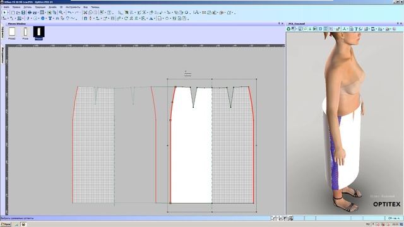Select the zoom magnifier tool
Screen dimensions: 404x227
[x=61, y=13]
